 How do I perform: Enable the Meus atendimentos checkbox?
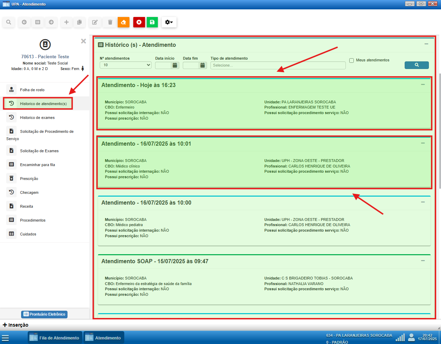[351, 60]
